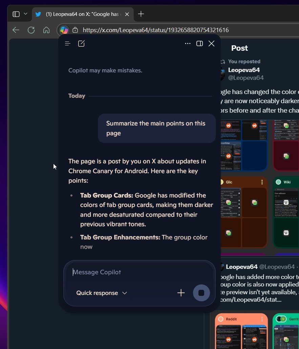Click the user message 'Summarize the main points'
The image size is (299, 349).
pos(157,129)
